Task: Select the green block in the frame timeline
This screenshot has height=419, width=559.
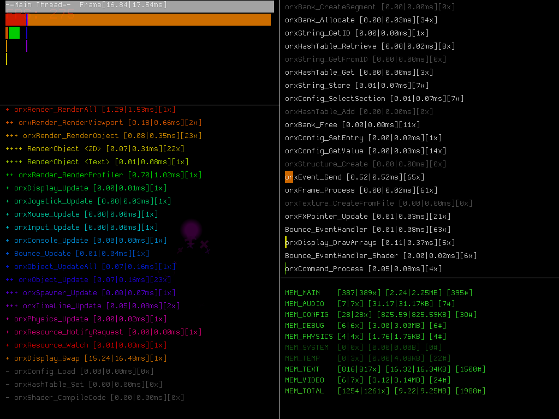Action: pyautogui.click(x=14, y=33)
